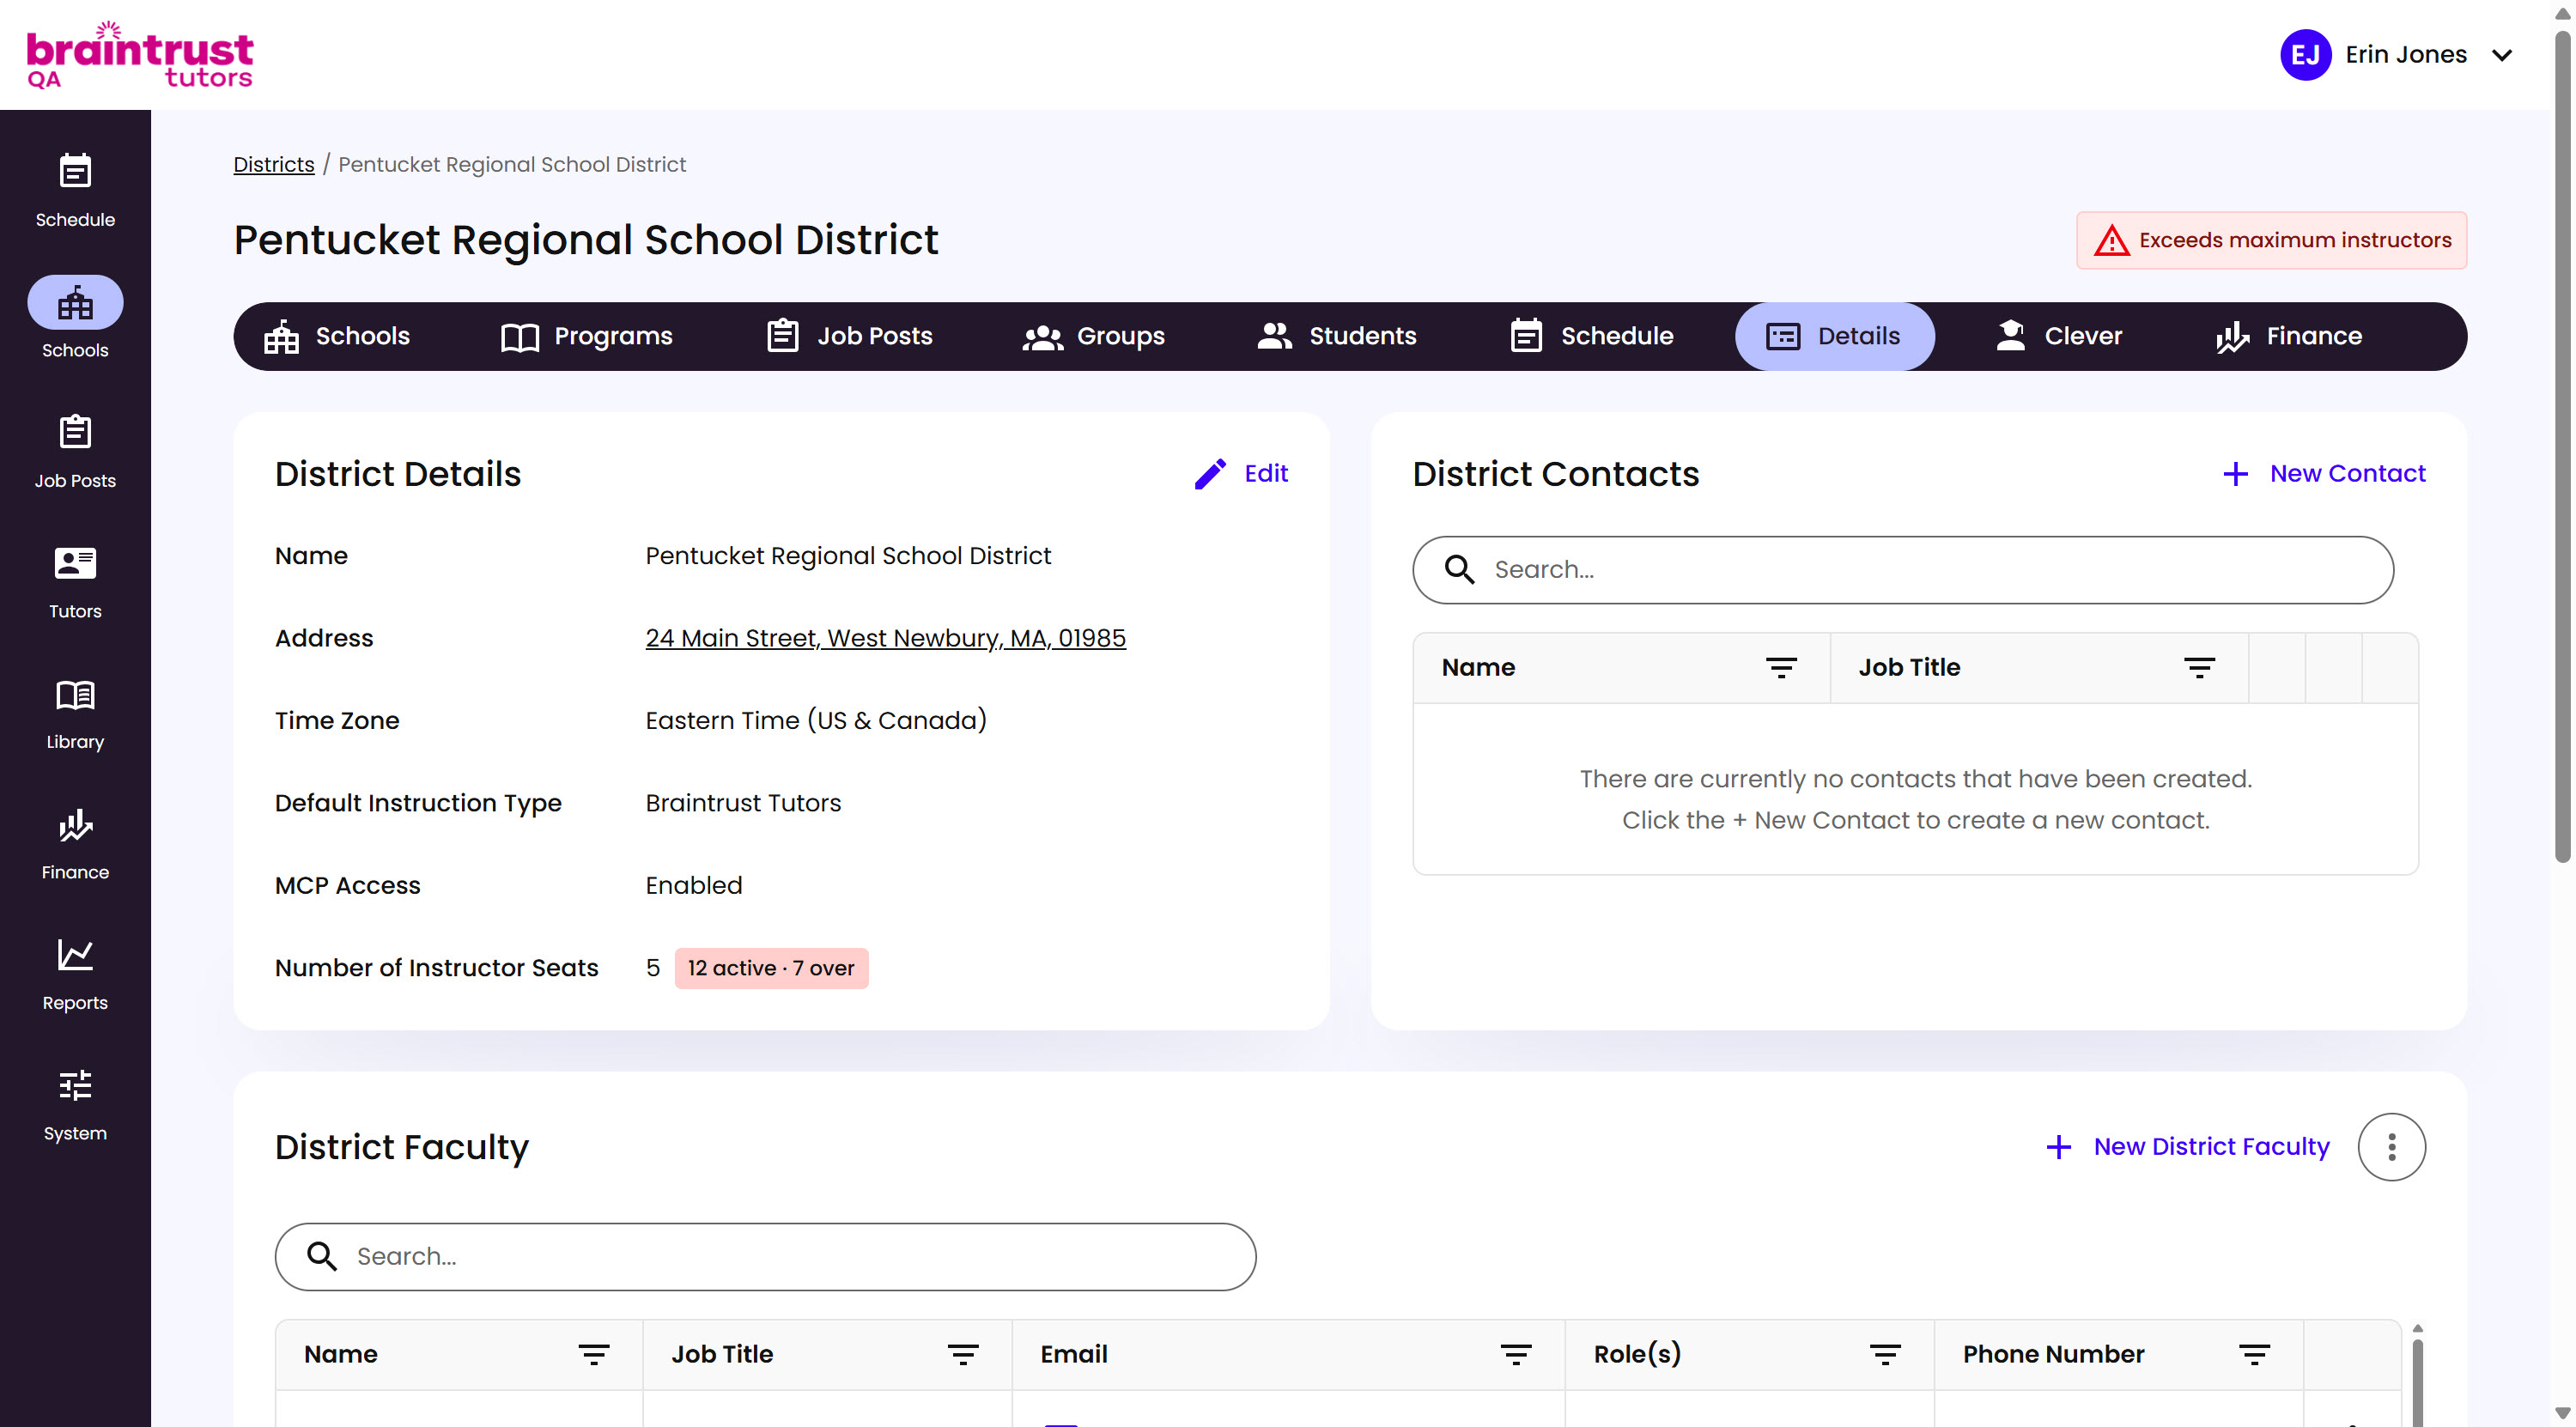Open Tutors in the left sidebar
2576x1427 pixels.
[75, 582]
